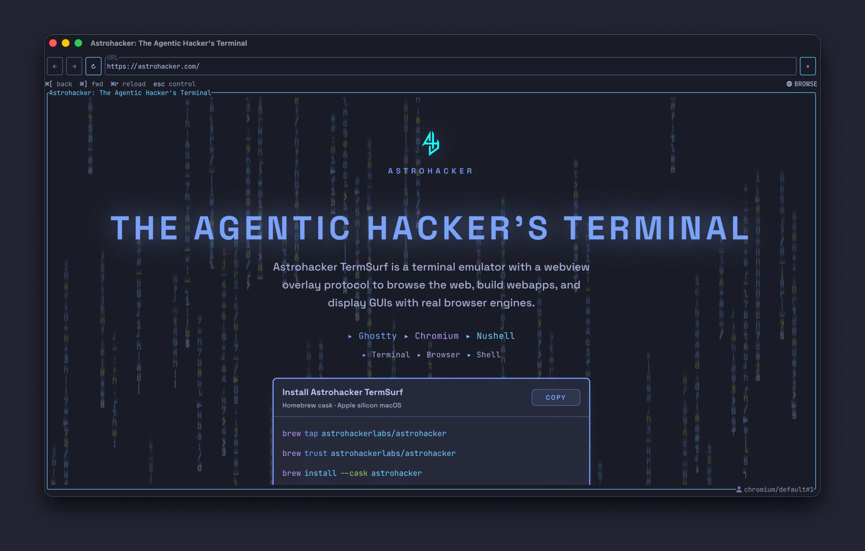Click the 'Shell' label under Nushell
Image resolution: width=865 pixels, height=551 pixels.
tap(488, 355)
